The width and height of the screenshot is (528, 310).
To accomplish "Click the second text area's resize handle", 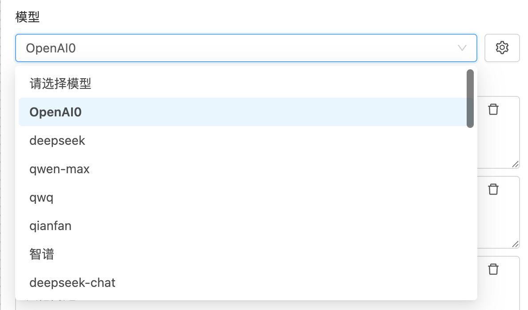I will (515, 244).
